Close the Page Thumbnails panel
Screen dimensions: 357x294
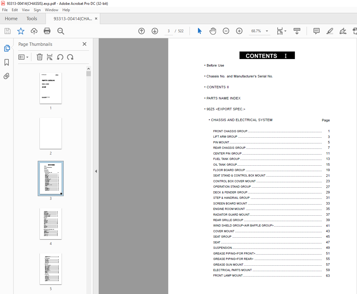pyautogui.click(x=84, y=44)
